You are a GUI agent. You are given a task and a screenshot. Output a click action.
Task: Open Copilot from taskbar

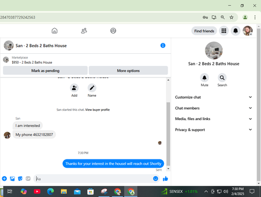click(23, 192)
